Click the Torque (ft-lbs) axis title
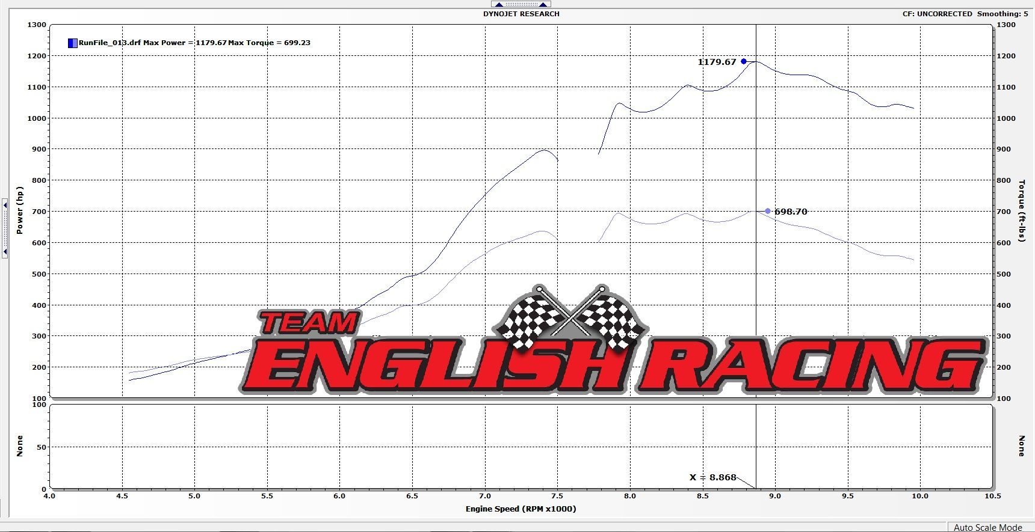The width and height of the screenshot is (1035, 532). point(1021,210)
